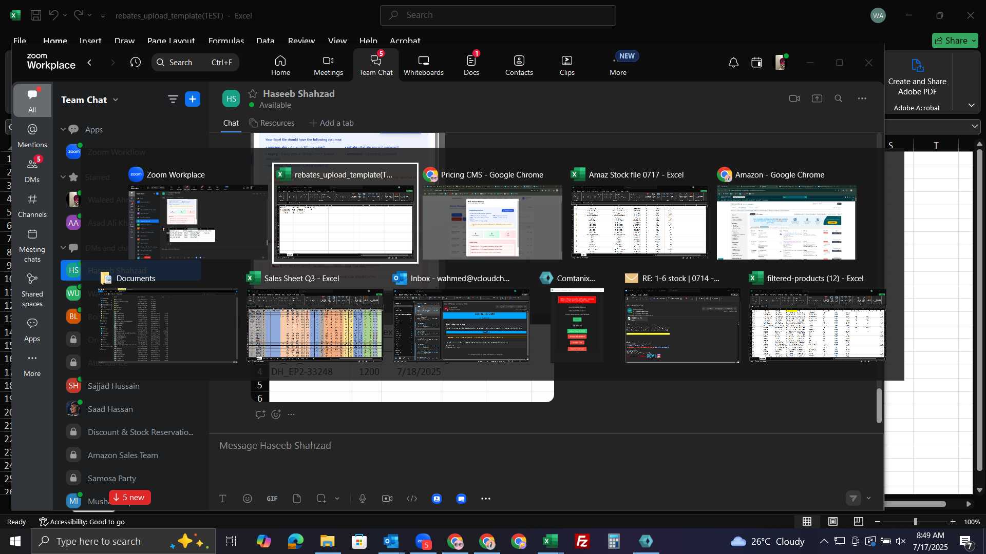Open Clips in Zoom Workplace
Viewport: 986px width, 554px height.
tap(567, 65)
